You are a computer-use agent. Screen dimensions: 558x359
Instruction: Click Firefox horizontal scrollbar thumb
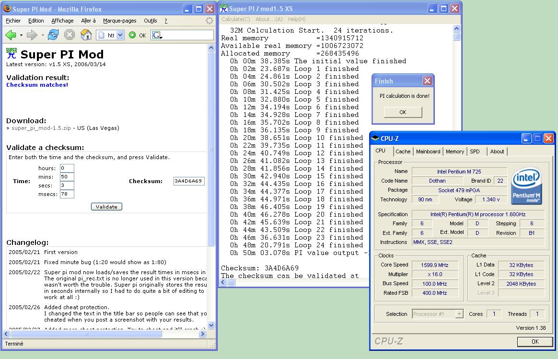click(x=86, y=334)
